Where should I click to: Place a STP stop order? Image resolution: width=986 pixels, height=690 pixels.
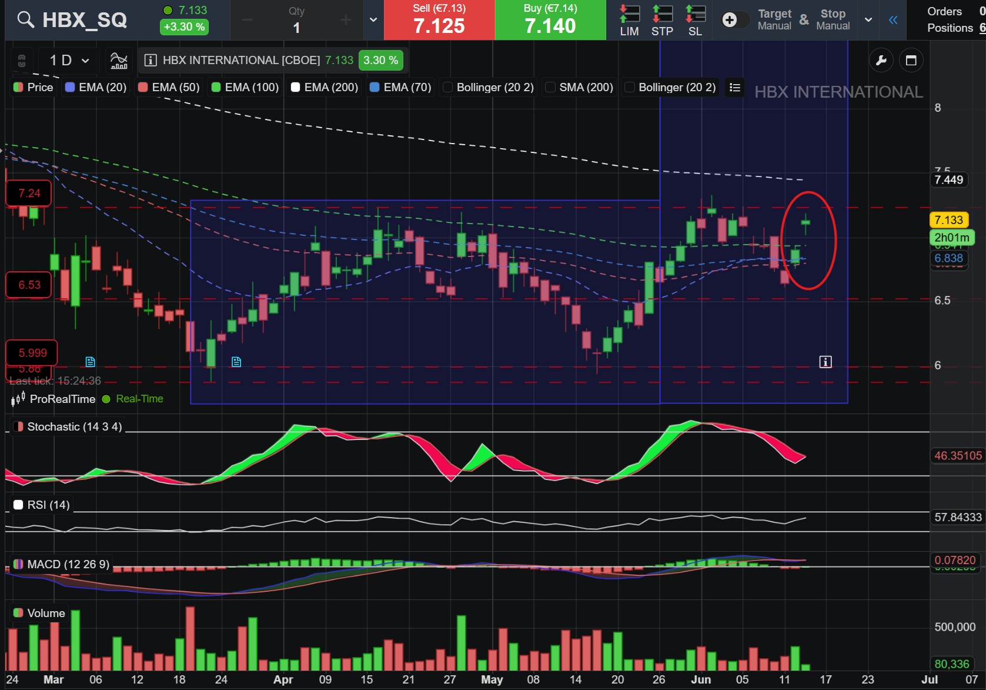(662, 21)
